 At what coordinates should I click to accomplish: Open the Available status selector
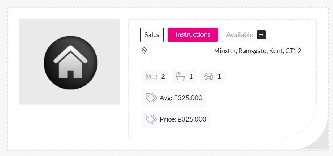[x=246, y=35]
